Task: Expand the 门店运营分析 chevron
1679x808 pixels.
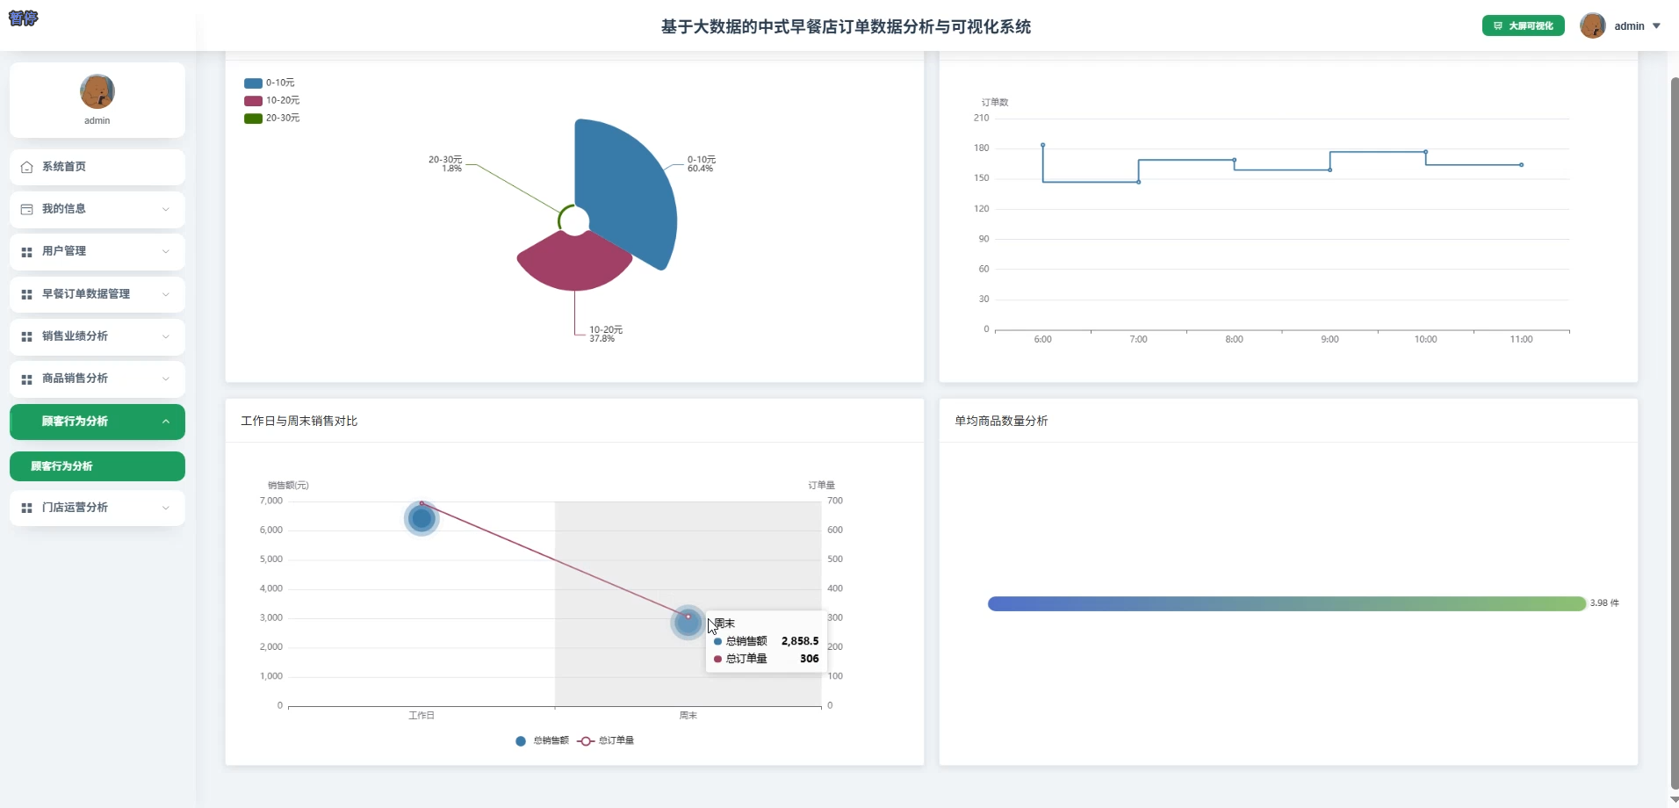Action: (x=166, y=508)
